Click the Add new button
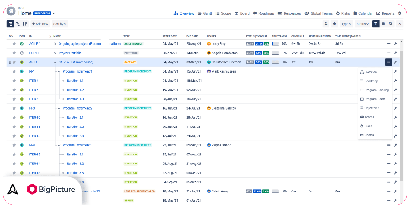The height and width of the screenshot is (209, 410). click(x=40, y=24)
